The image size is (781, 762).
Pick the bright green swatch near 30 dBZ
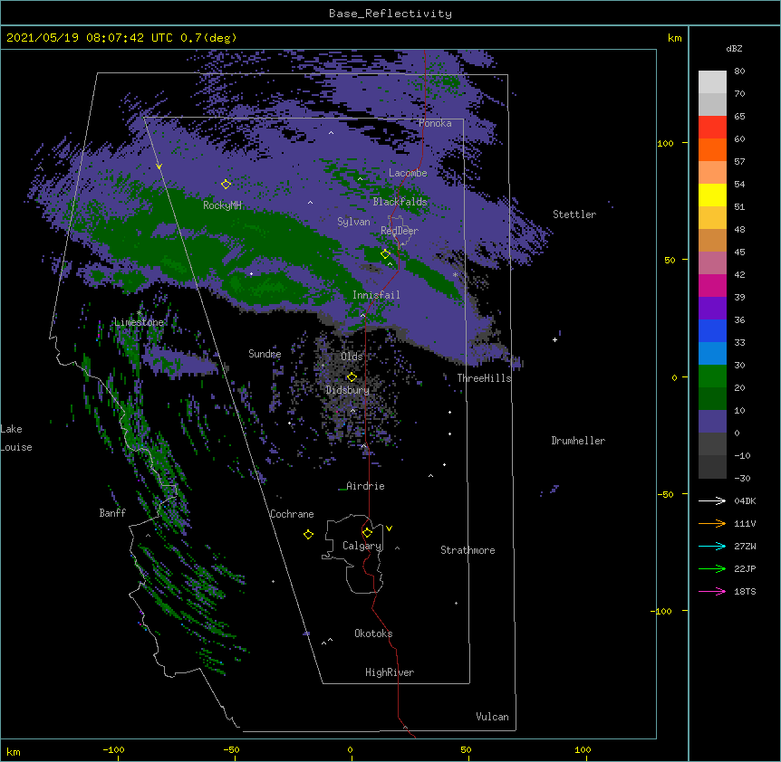(x=712, y=376)
